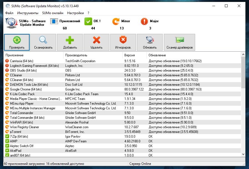
Task: Click the red X Удалить button
Action: click(x=97, y=42)
